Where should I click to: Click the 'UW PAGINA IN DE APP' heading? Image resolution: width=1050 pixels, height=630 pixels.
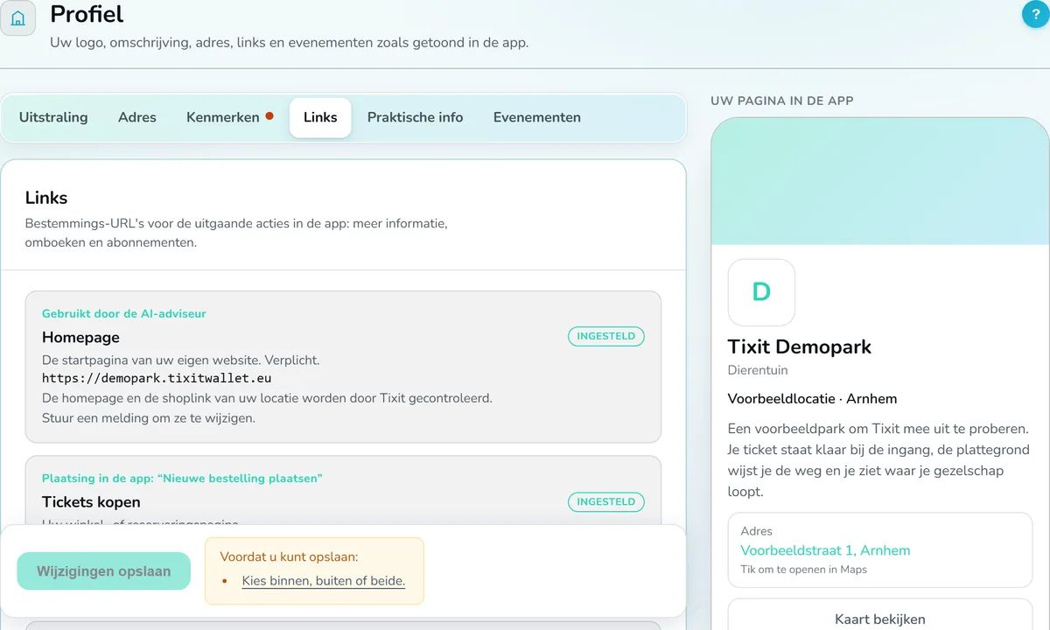[781, 101]
